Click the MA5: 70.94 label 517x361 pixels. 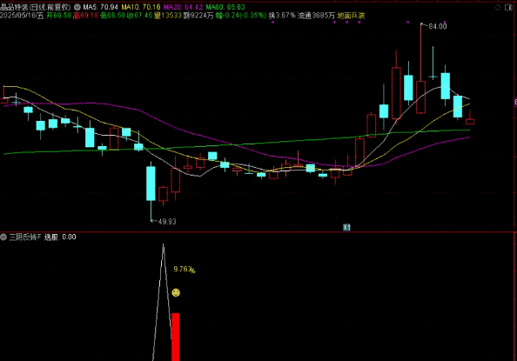coord(100,7)
